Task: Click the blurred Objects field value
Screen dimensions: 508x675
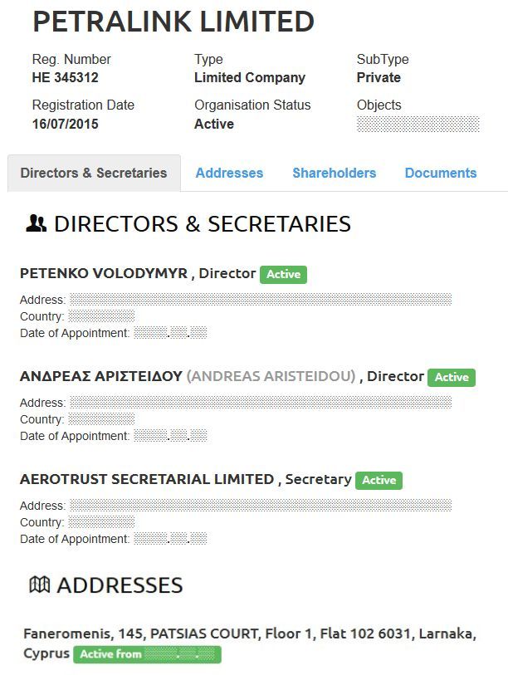Action: point(418,124)
